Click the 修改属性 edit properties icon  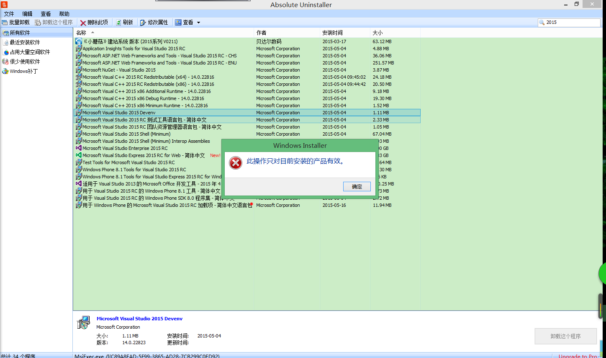pyautogui.click(x=143, y=23)
